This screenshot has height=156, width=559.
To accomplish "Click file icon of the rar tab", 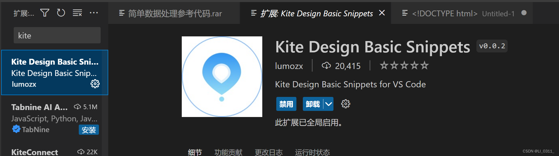I will (122, 13).
